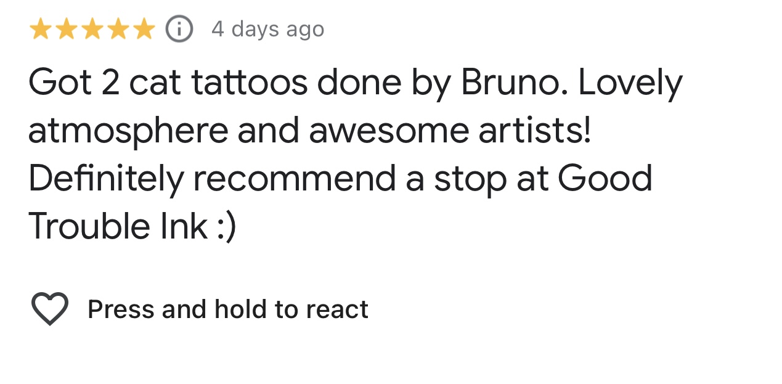
Task: Click the second gold rating star
Action: point(66,29)
